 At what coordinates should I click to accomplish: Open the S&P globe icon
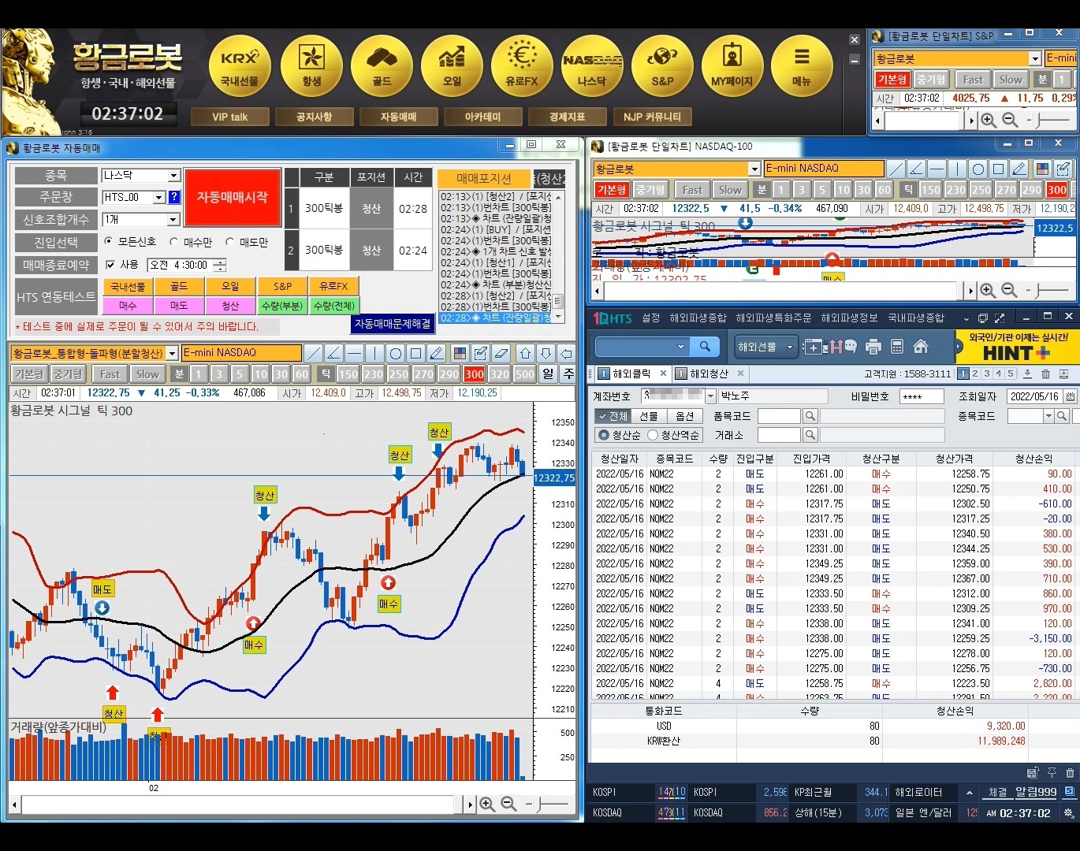coord(662,66)
